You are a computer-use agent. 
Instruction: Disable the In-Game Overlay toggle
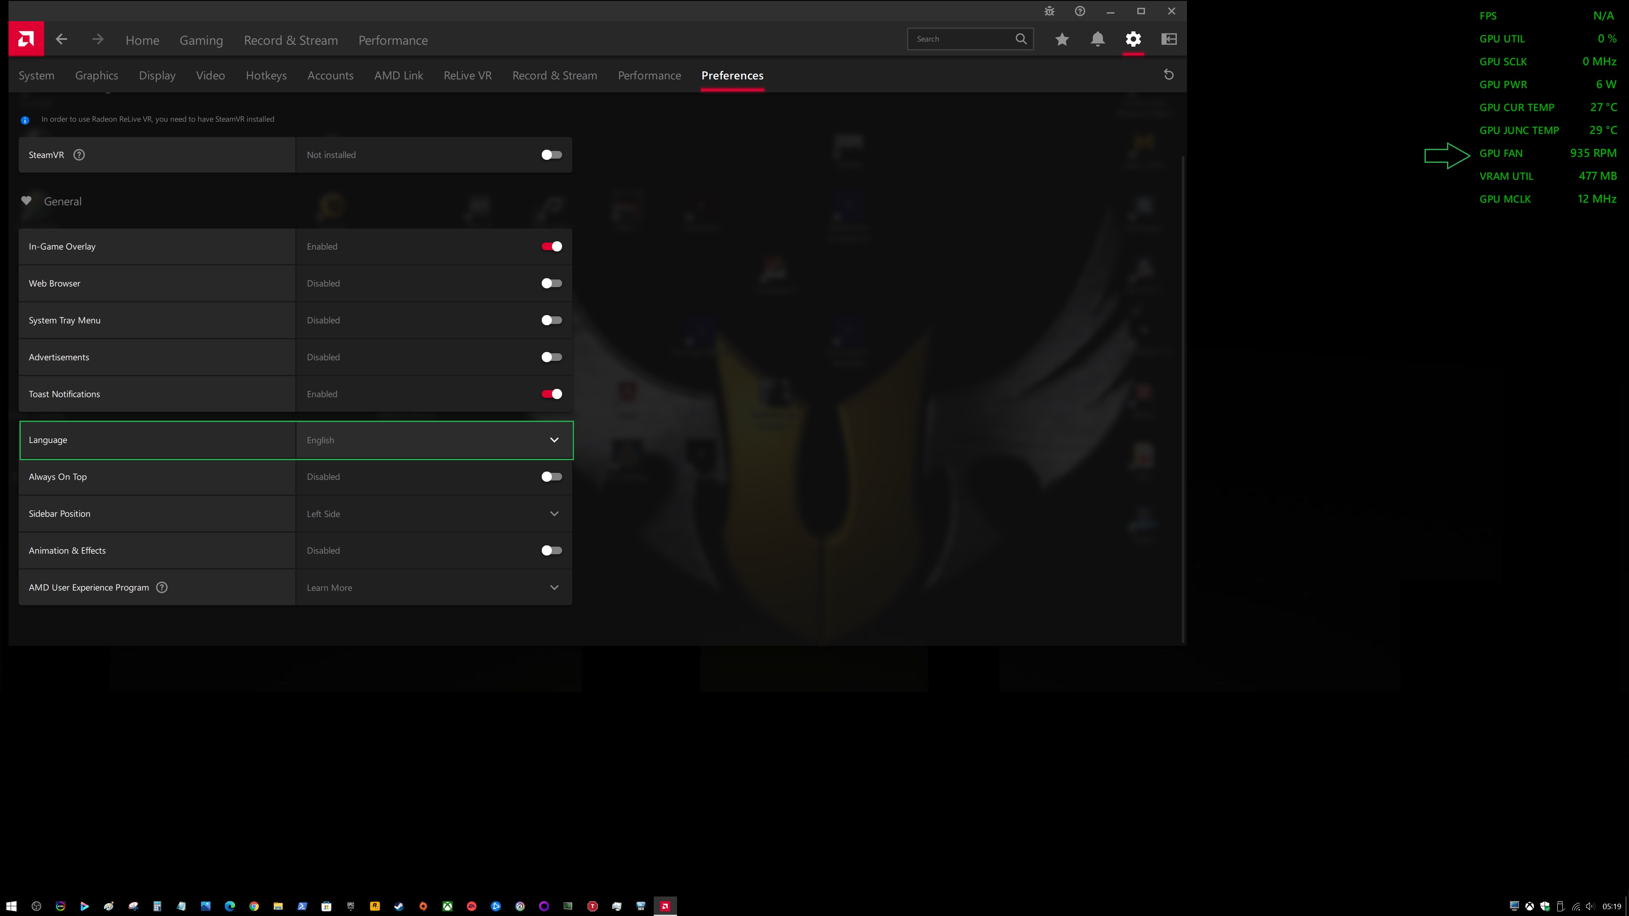551,246
